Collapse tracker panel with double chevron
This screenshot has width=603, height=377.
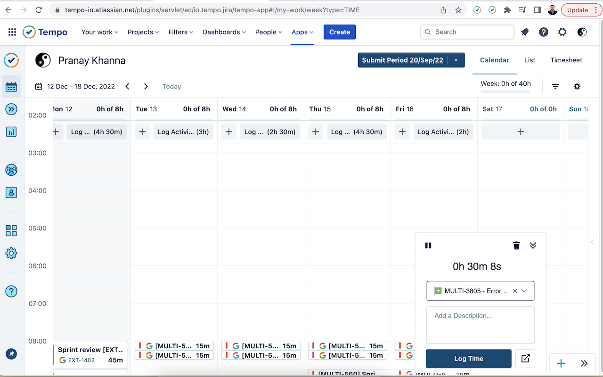click(533, 246)
